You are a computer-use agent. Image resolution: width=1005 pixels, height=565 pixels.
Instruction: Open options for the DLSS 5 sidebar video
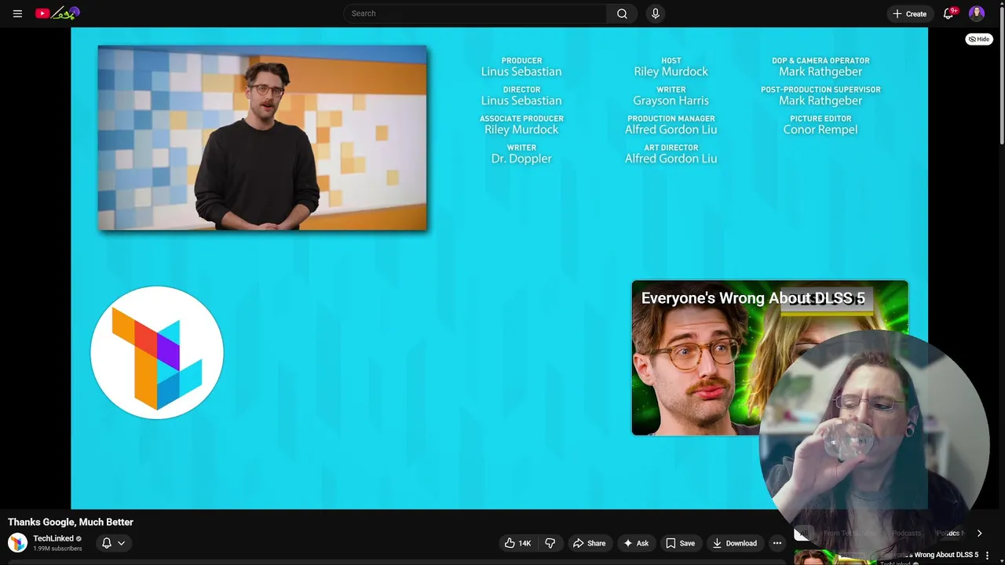[x=988, y=556]
